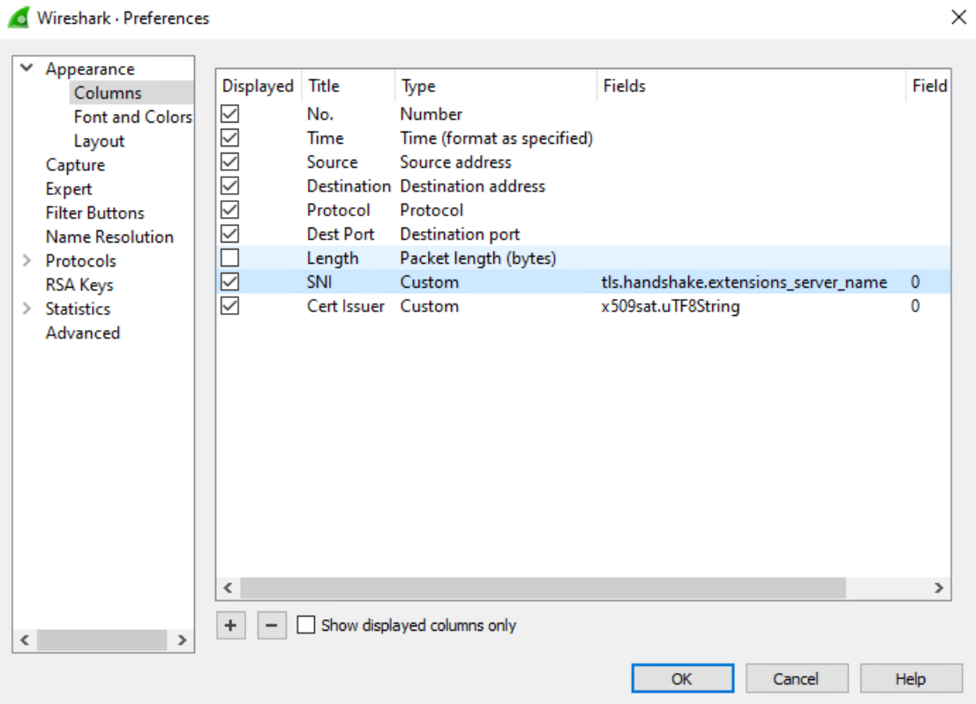Click Time (format as specified) type cell
This screenshot has height=704, width=976.
point(496,139)
